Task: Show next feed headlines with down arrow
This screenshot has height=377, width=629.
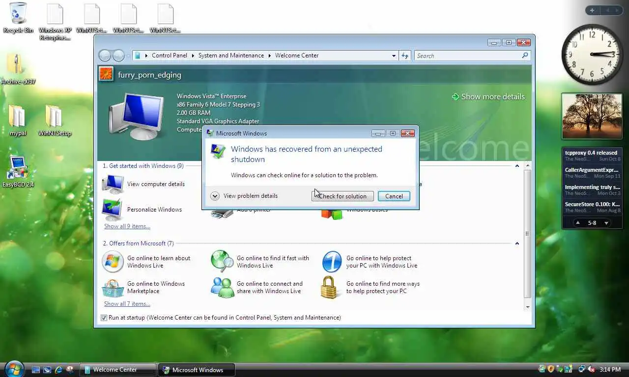Action: (x=606, y=223)
